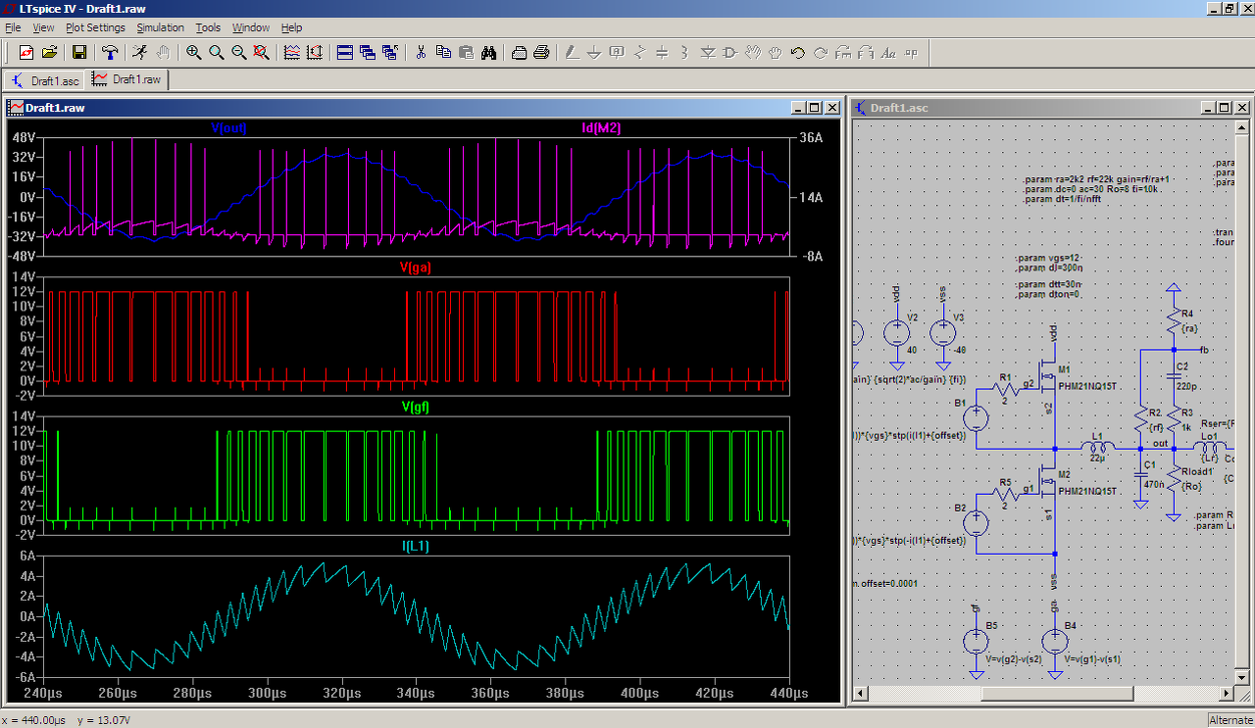Click the Undo arrow icon

click(x=797, y=52)
